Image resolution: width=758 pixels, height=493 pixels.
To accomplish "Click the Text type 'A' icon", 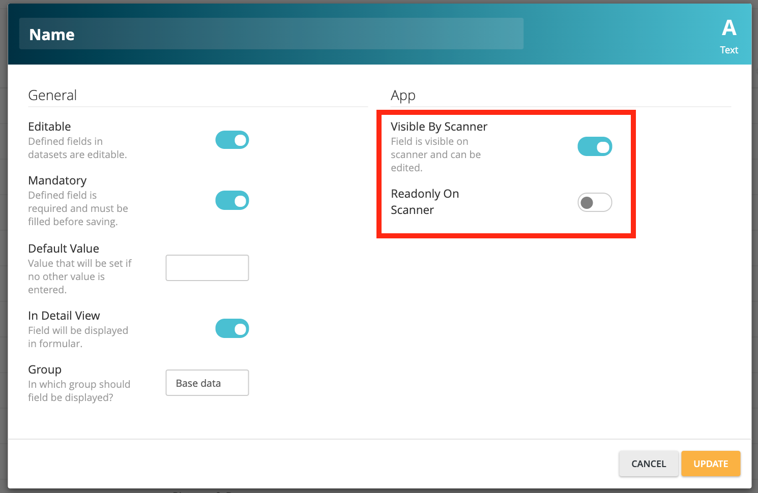I will (x=729, y=28).
